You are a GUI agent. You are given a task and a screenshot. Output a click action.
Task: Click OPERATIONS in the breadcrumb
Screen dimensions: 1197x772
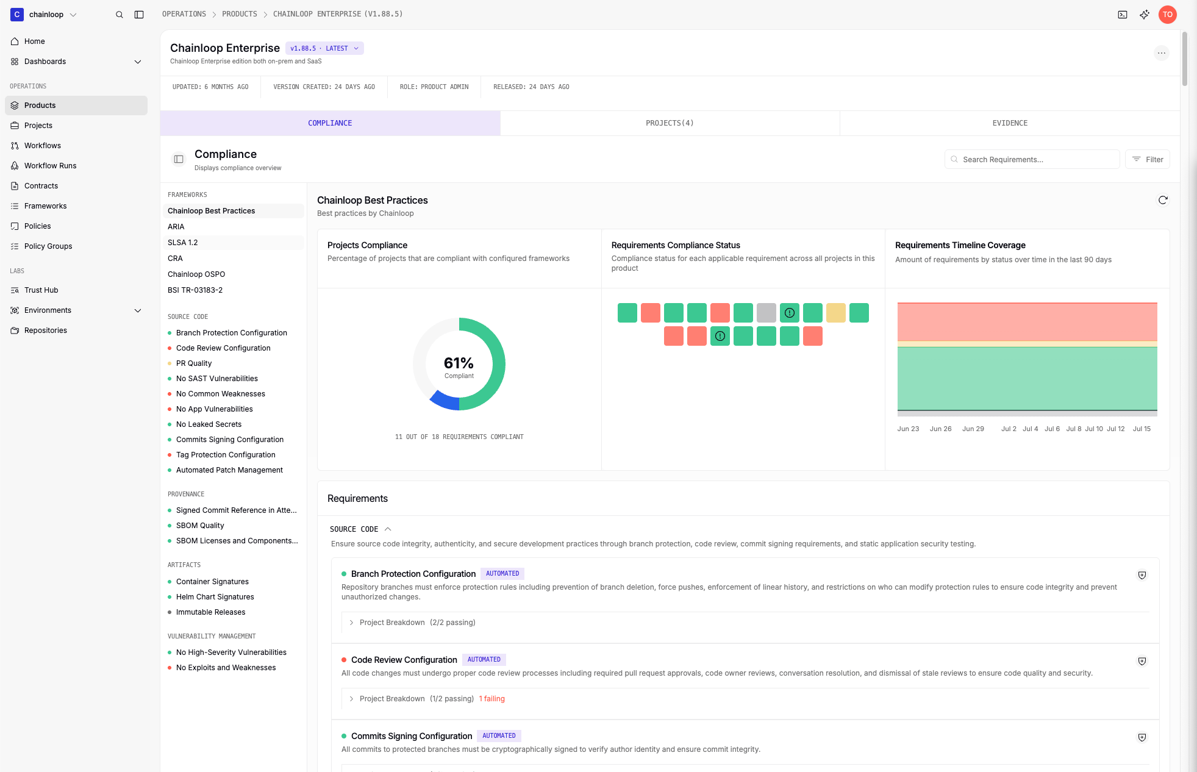coord(184,14)
